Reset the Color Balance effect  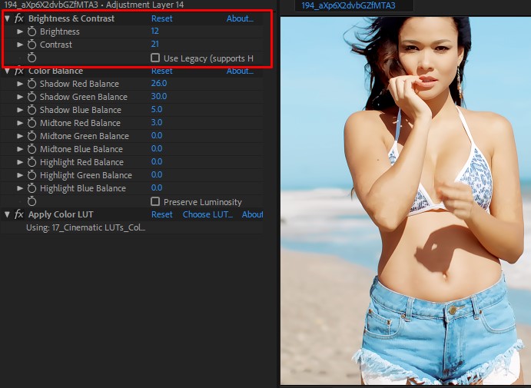tap(162, 71)
